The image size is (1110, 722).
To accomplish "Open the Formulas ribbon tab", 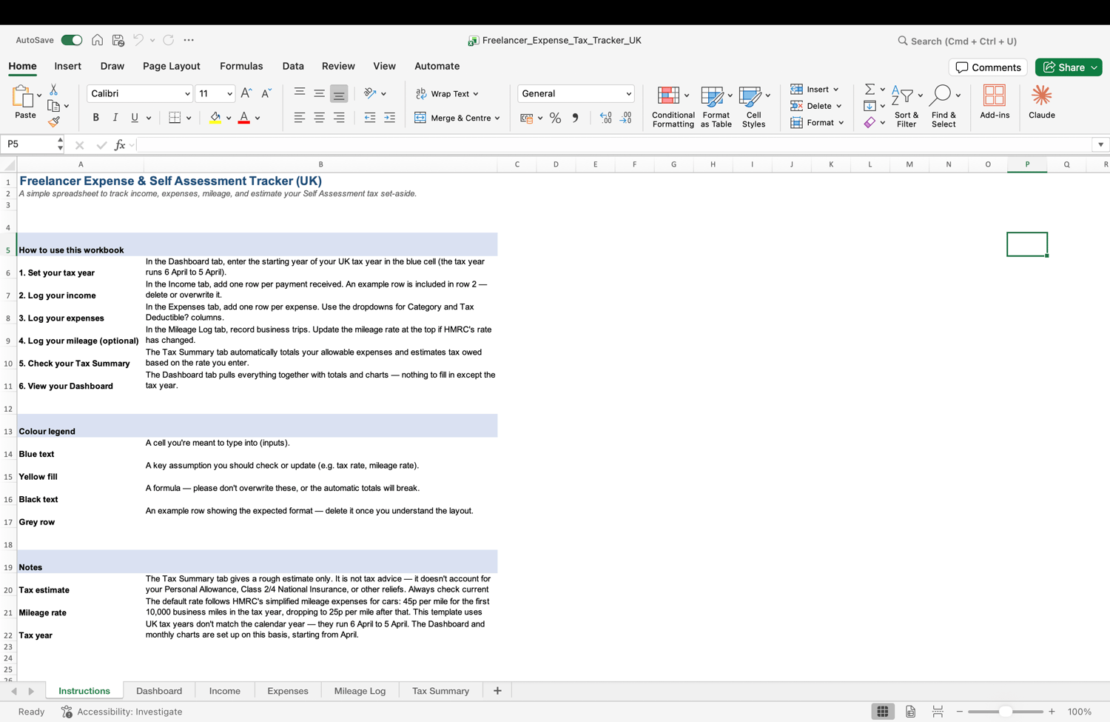I will point(241,66).
